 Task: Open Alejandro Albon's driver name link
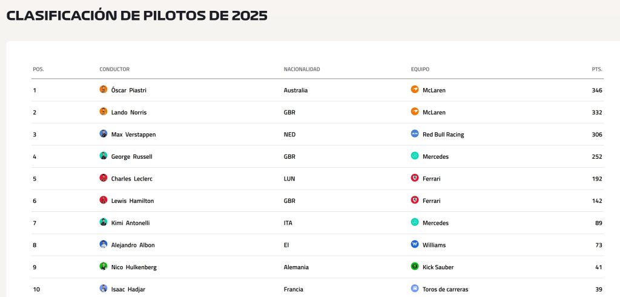pos(132,245)
